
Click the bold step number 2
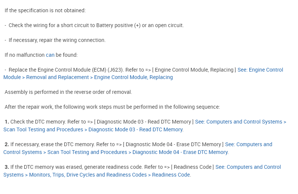click(x=7, y=144)
